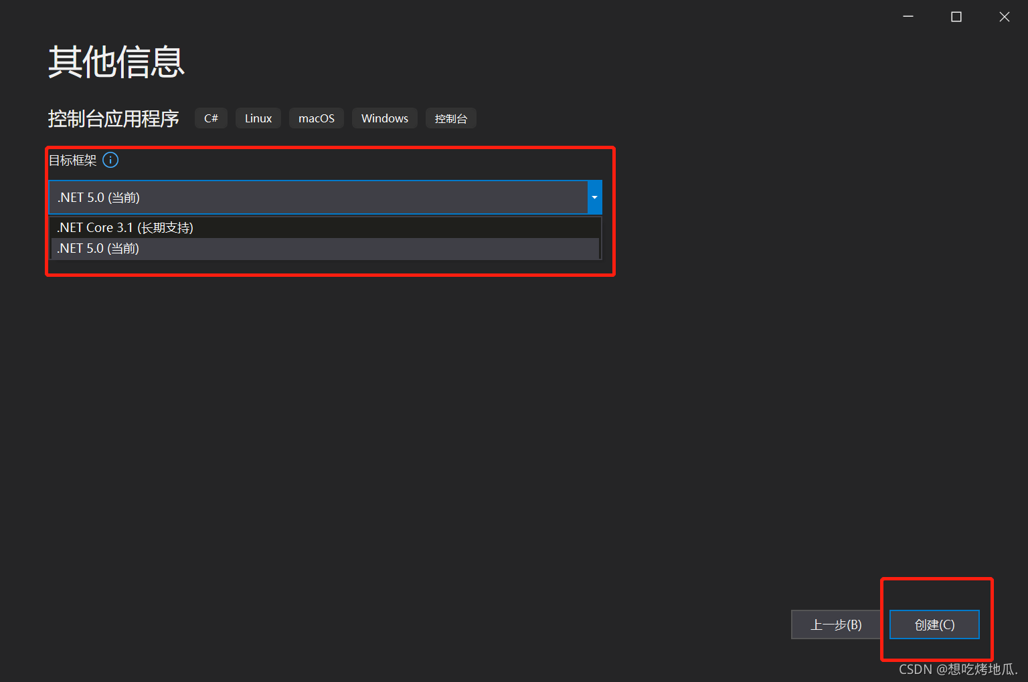Screen dimensions: 1028x682
Task: Click the C# tag label
Action: pos(211,118)
